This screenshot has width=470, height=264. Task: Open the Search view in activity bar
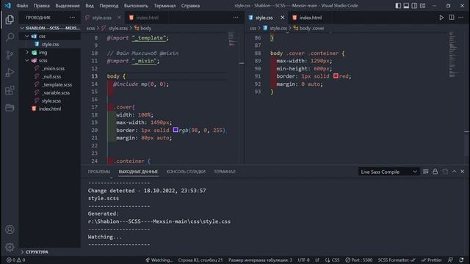coord(10,37)
